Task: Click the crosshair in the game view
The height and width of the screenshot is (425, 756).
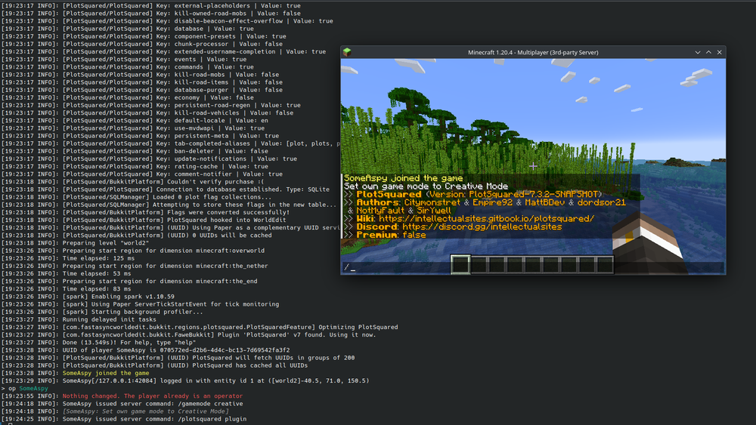Action: pyautogui.click(x=533, y=166)
